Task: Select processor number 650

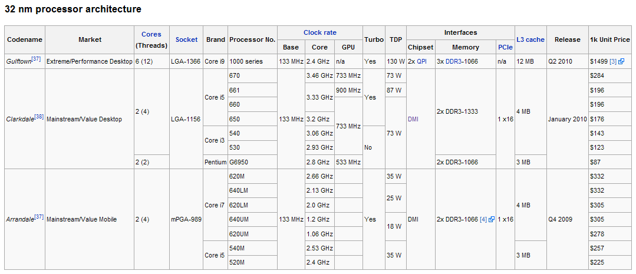Action: pyautogui.click(x=252, y=119)
